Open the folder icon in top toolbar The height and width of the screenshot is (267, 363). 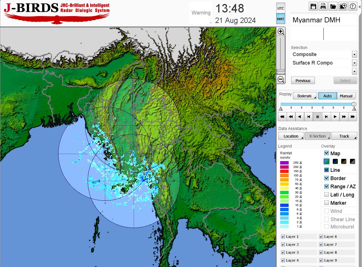[x=333, y=6]
